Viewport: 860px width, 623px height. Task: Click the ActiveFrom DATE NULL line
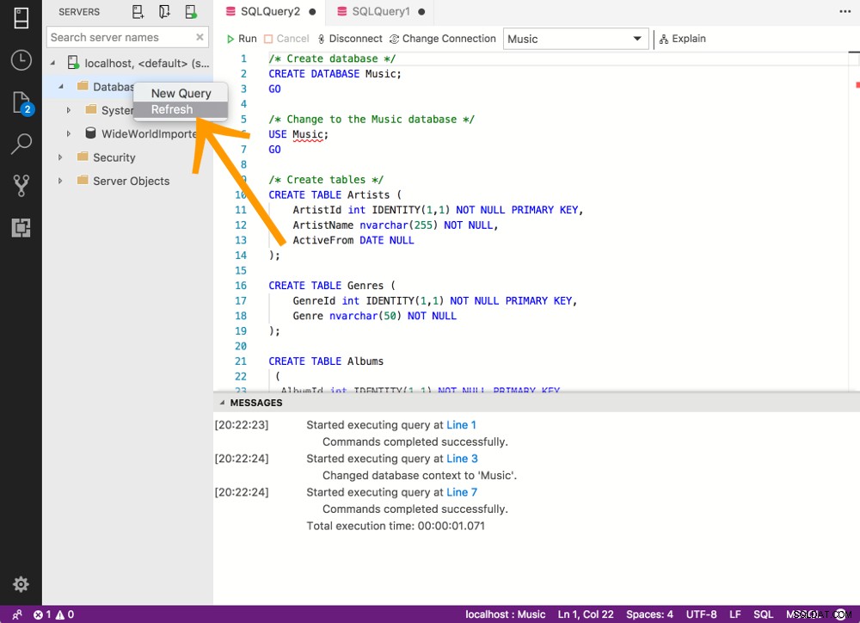tap(353, 240)
